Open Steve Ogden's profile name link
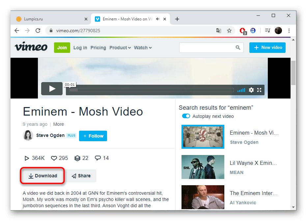 coord(50,135)
